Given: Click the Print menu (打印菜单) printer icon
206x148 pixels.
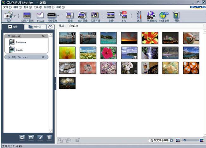Looking at the screenshot, I should click(52, 15).
